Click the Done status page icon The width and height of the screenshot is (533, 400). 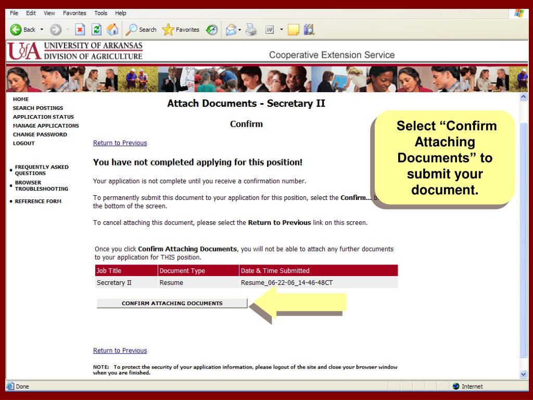10,386
